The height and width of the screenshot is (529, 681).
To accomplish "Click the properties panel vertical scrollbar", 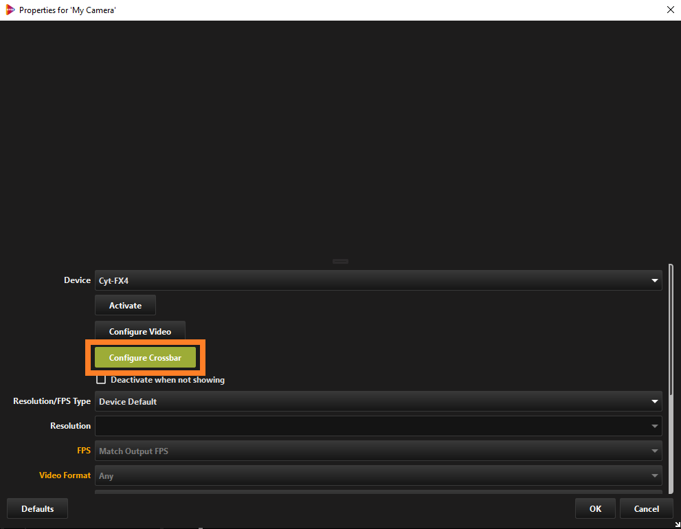I will tap(671, 379).
